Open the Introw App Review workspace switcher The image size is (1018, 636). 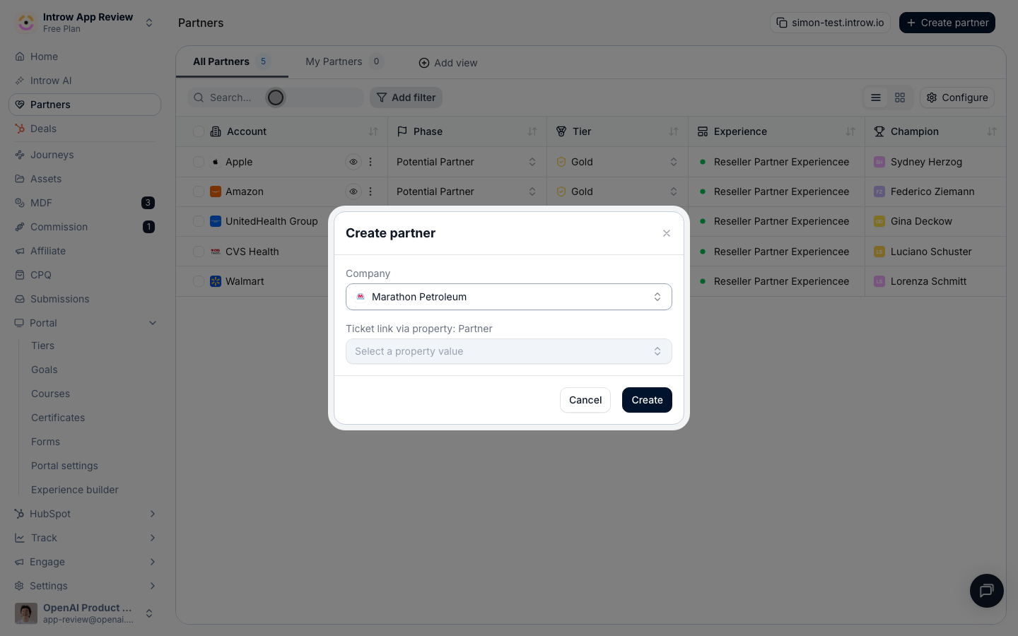[x=85, y=23]
